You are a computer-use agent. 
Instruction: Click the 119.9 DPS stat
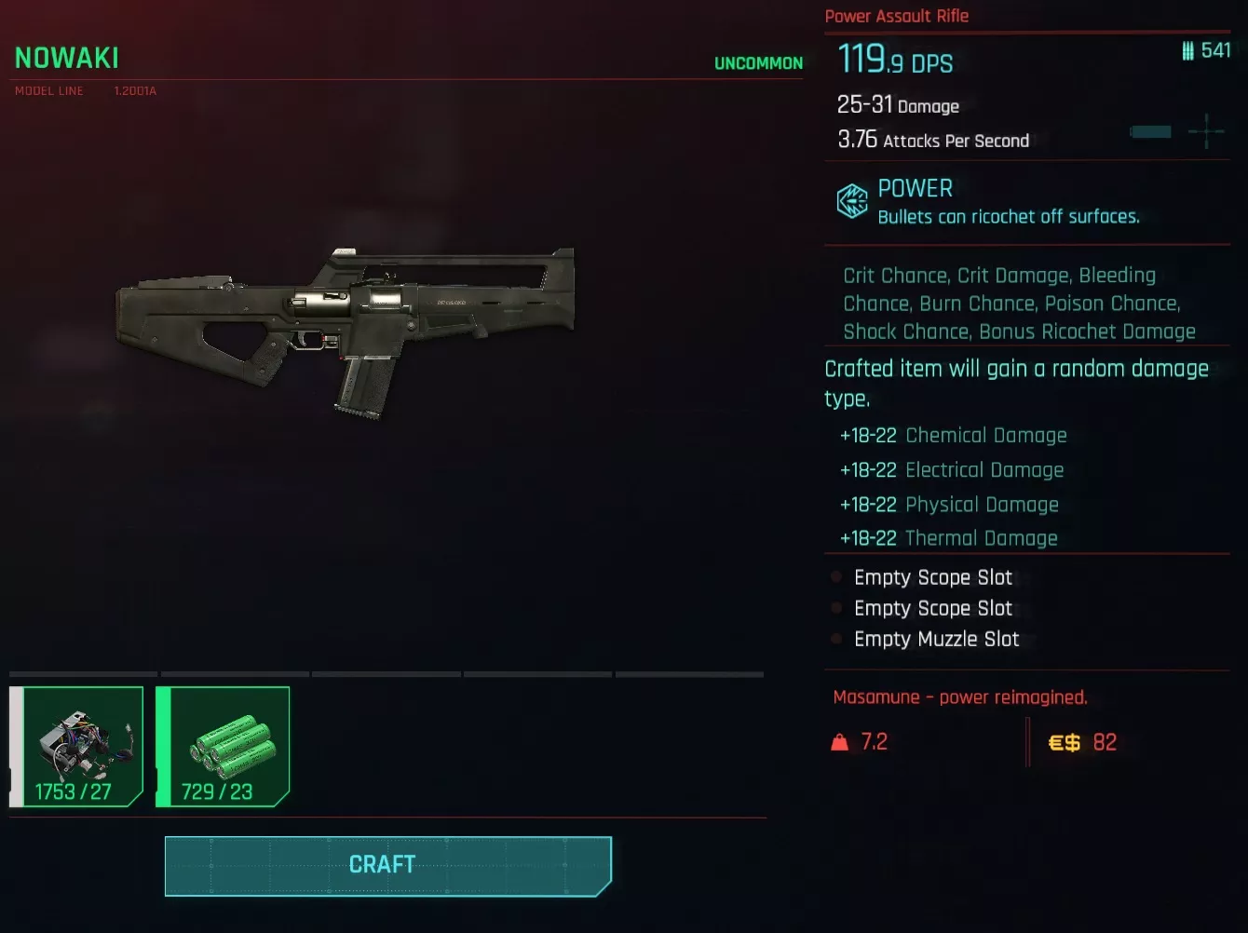click(x=895, y=60)
